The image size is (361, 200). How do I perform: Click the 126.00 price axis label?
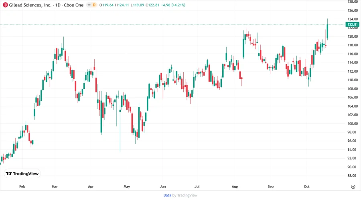[353, 10]
